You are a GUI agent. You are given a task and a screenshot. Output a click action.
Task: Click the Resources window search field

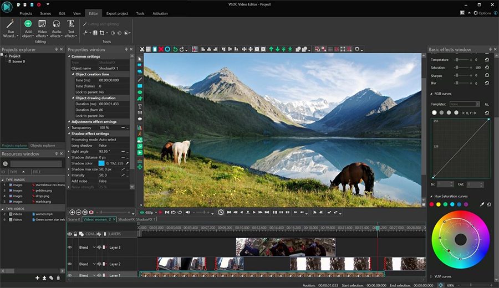tap(36, 164)
